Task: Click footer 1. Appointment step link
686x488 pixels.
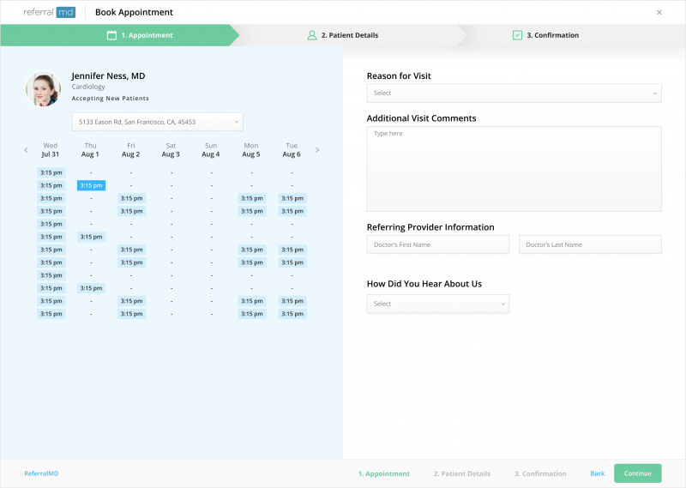Action: [384, 473]
